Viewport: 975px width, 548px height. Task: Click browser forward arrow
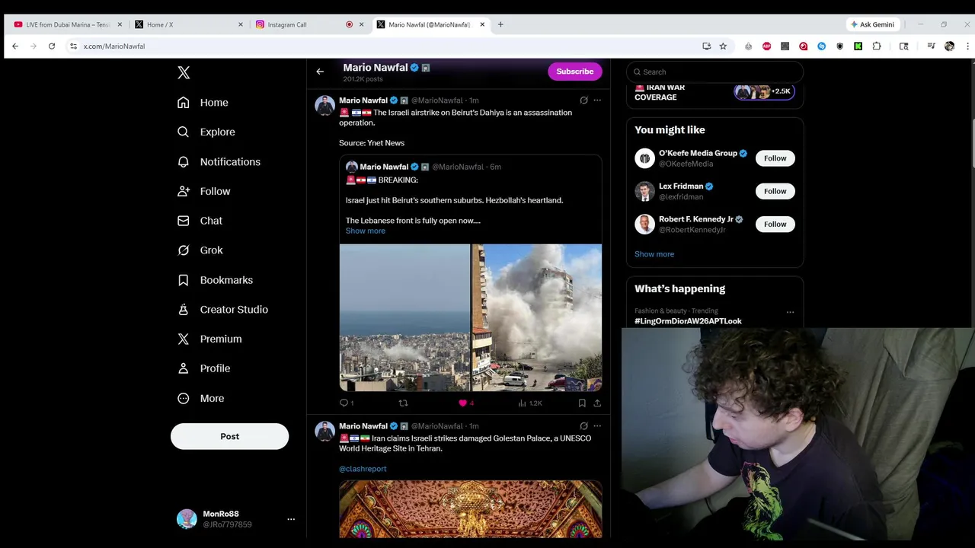click(34, 46)
